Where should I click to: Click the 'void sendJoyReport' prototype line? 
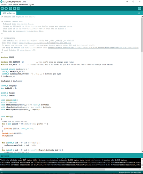pyautogui.click(x=21, y=110)
